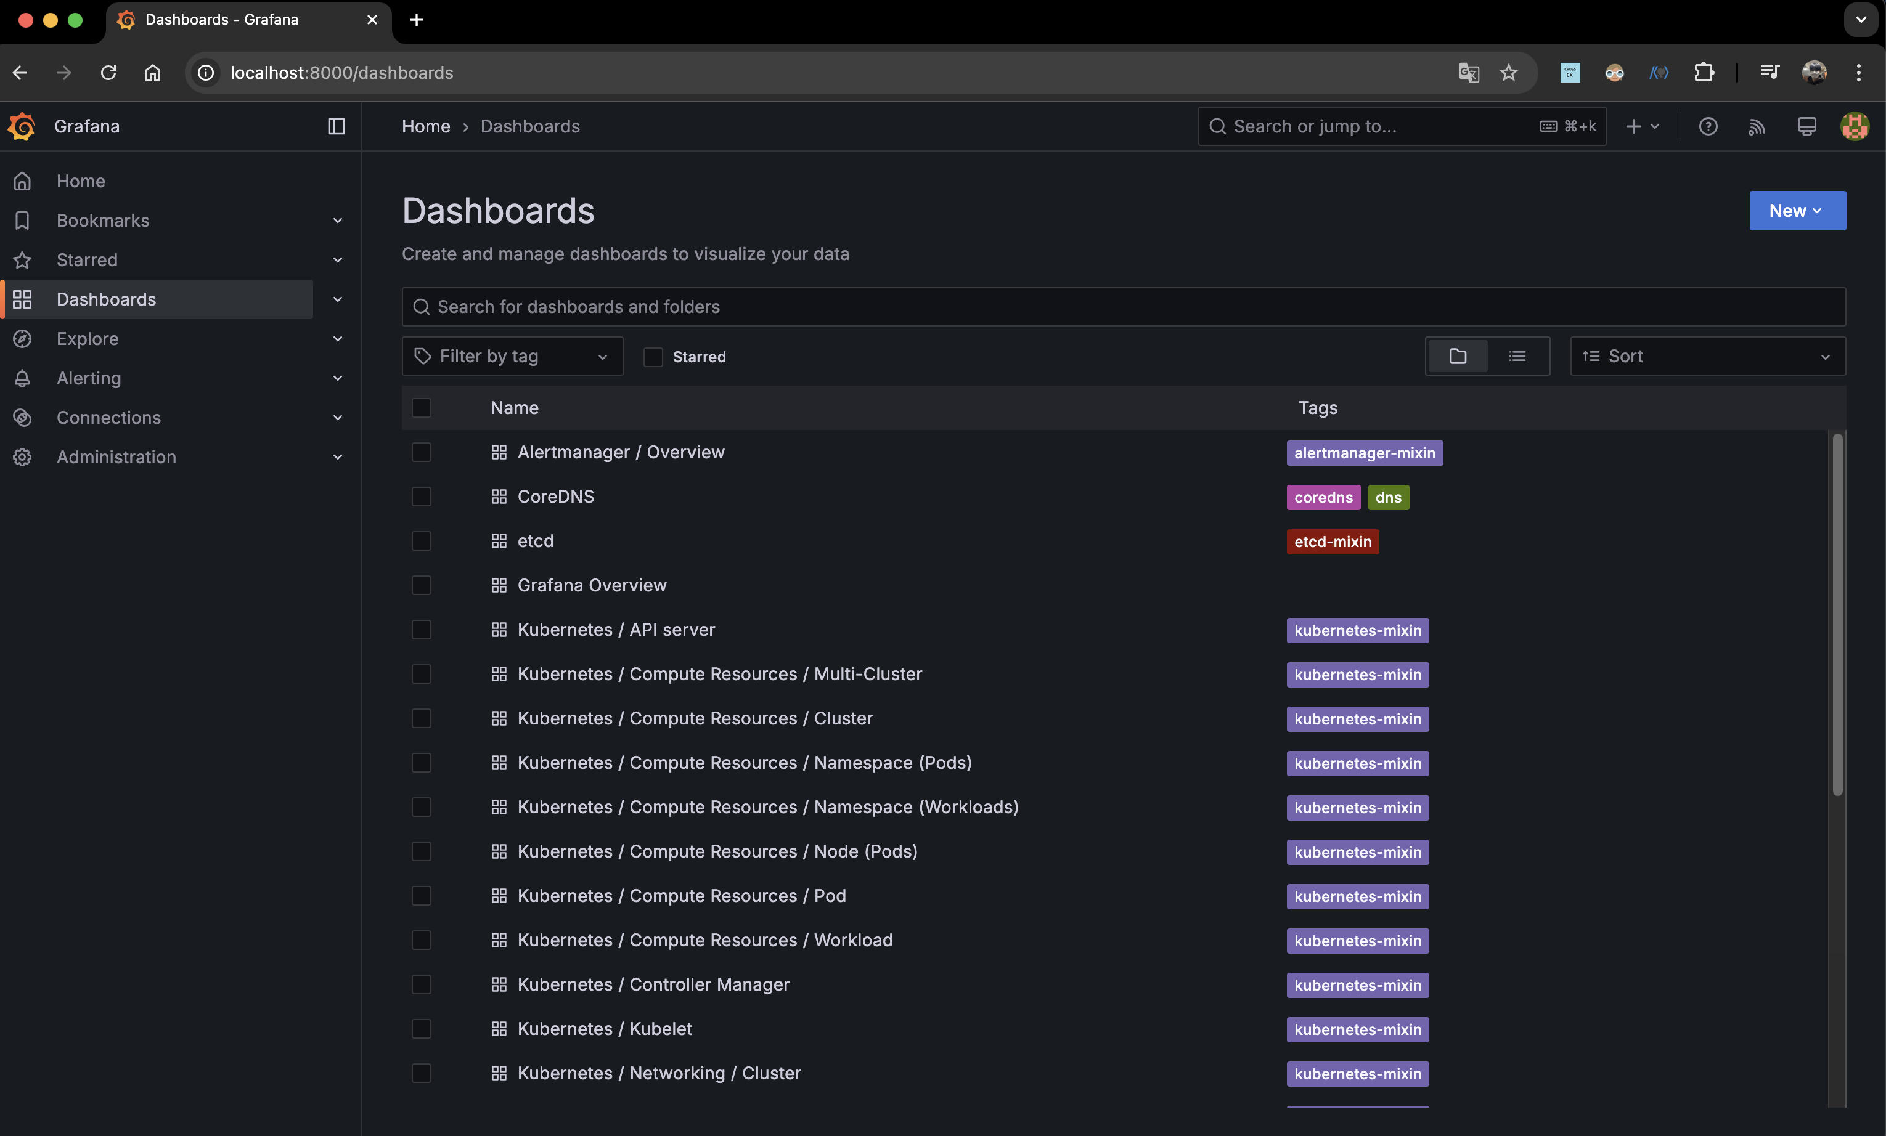Check the select-all checkbox in header
The height and width of the screenshot is (1136, 1886).
pos(421,408)
